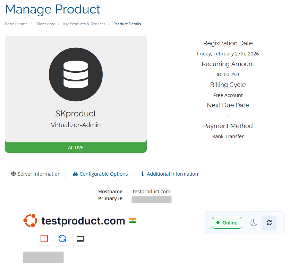
Task: Click the green ACTIVE status bar
Action: [76, 148]
